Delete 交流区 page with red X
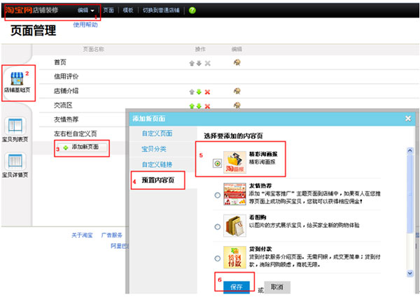The image size is (420, 297). pos(207,106)
